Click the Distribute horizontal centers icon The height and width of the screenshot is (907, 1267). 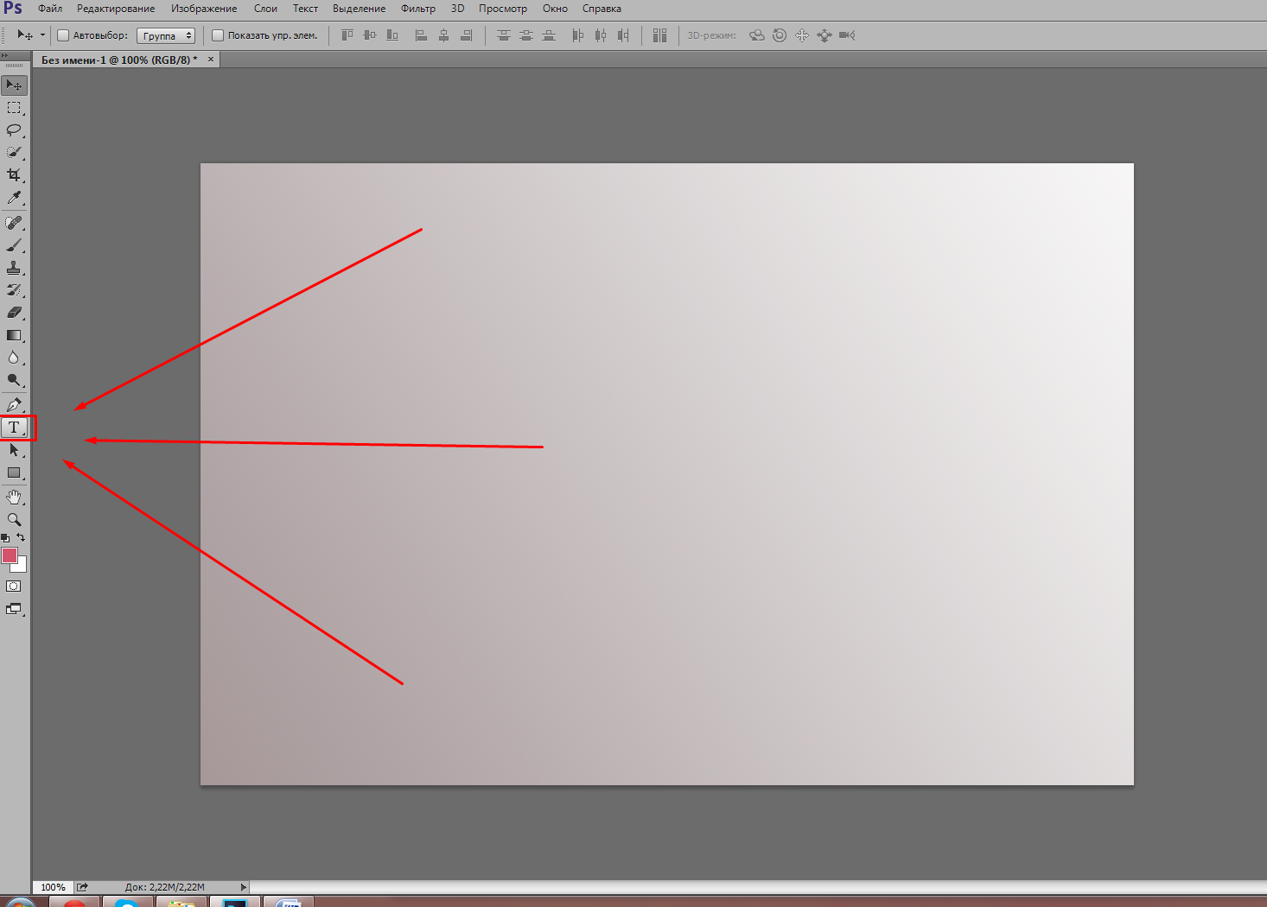click(601, 35)
